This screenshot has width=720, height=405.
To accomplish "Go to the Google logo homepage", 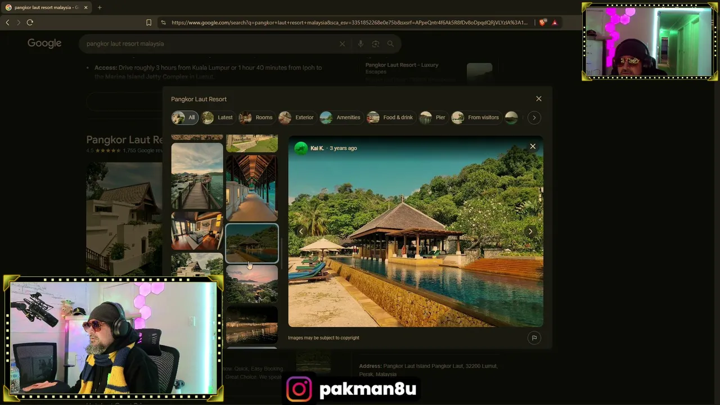I will tap(44, 43).
